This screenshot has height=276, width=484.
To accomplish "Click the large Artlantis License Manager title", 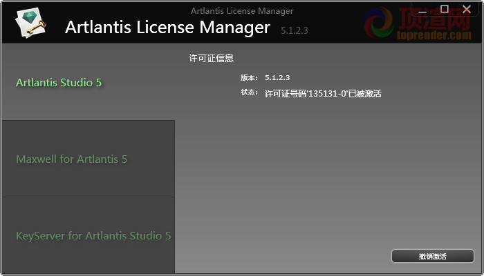I will point(167,27).
